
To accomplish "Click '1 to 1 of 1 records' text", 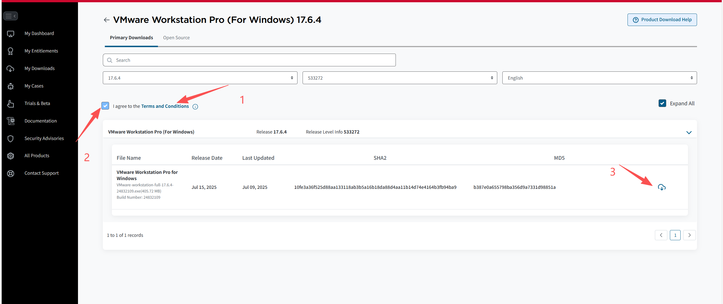I will [x=125, y=235].
